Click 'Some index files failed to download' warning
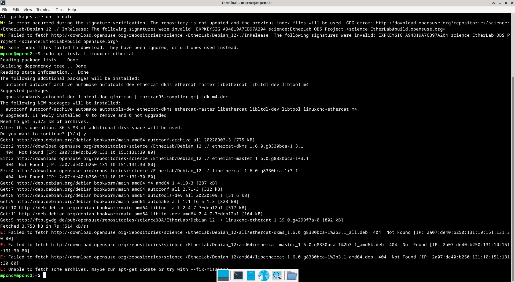This screenshot has height=282, width=515. click(x=119, y=47)
